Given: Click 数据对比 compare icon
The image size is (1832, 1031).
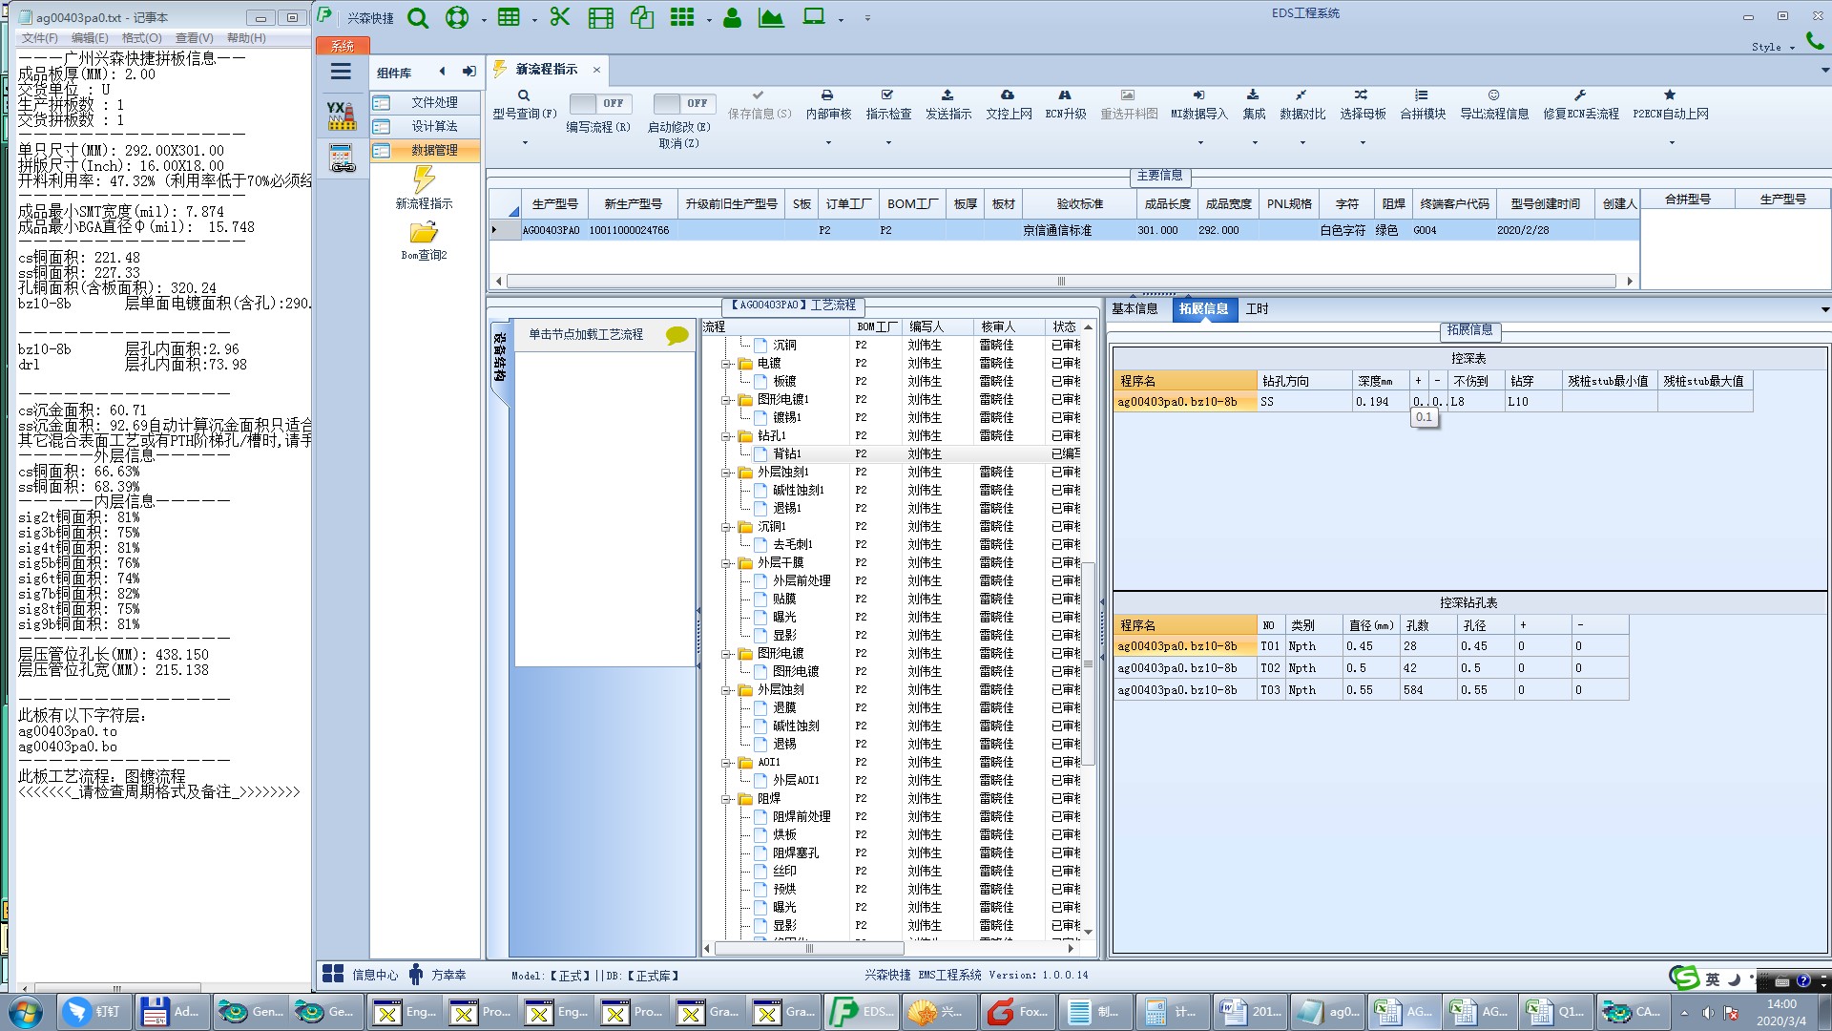Looking at the screenshot, I should [x=1301, y=95].
